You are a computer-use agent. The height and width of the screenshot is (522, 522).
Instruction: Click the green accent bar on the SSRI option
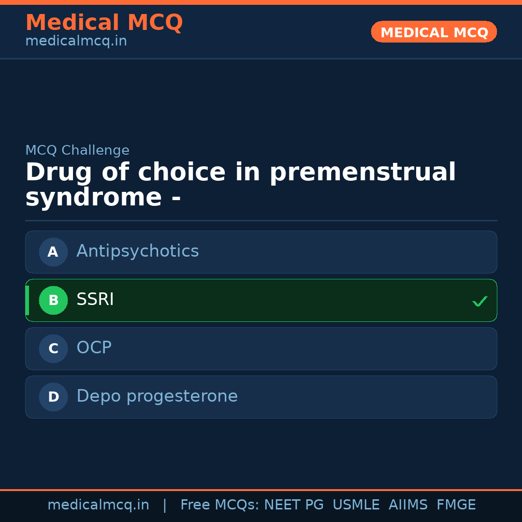pos(27,300)
